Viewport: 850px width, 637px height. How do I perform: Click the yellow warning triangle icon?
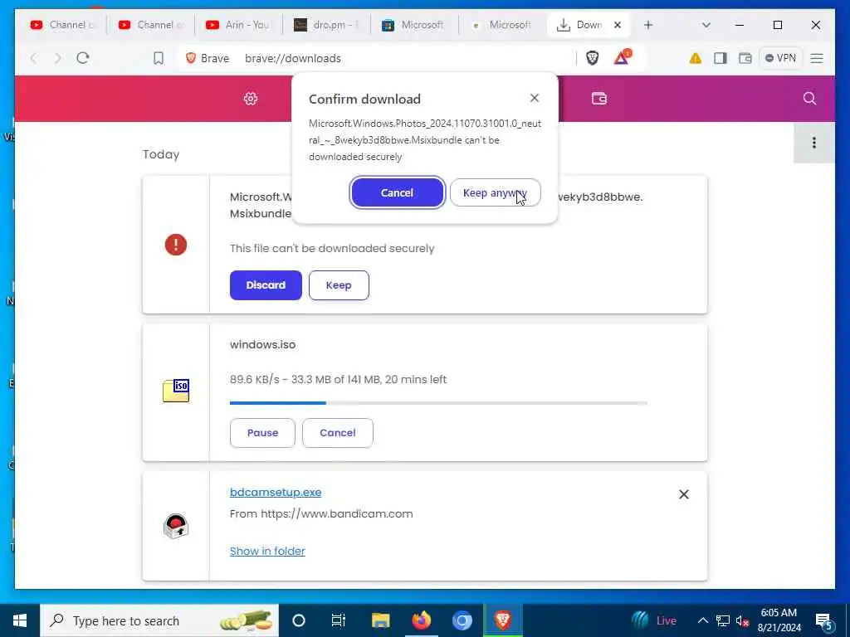click(x=695, y=58)
